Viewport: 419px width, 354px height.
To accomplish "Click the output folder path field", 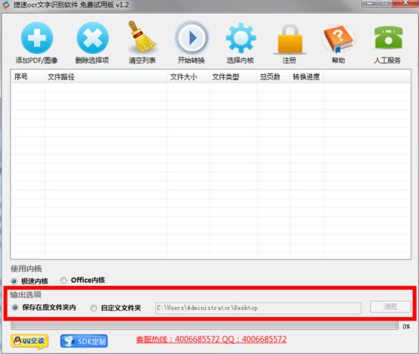I will click(258, 308).
